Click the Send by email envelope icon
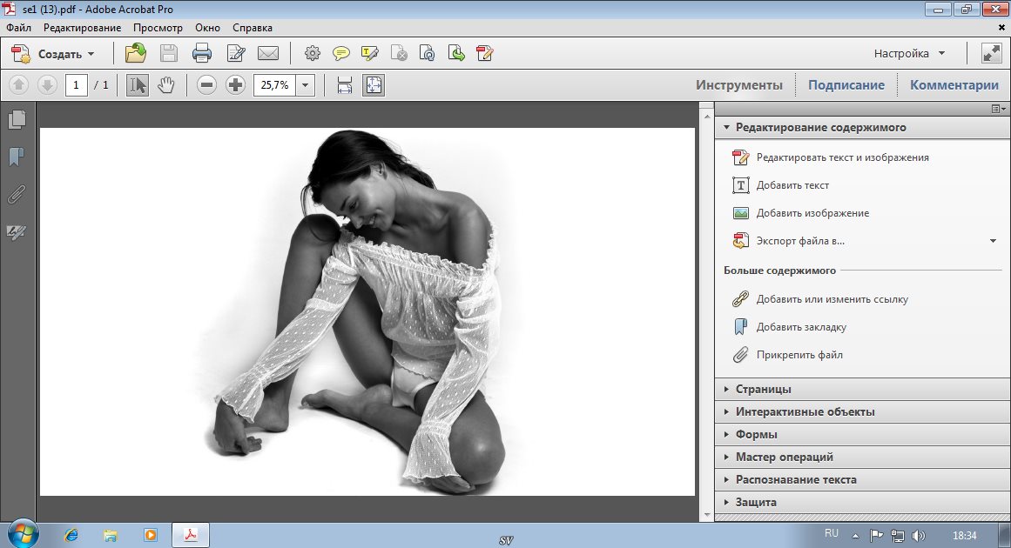Viewport: 1011px width, 548px height. coord(268,54)
